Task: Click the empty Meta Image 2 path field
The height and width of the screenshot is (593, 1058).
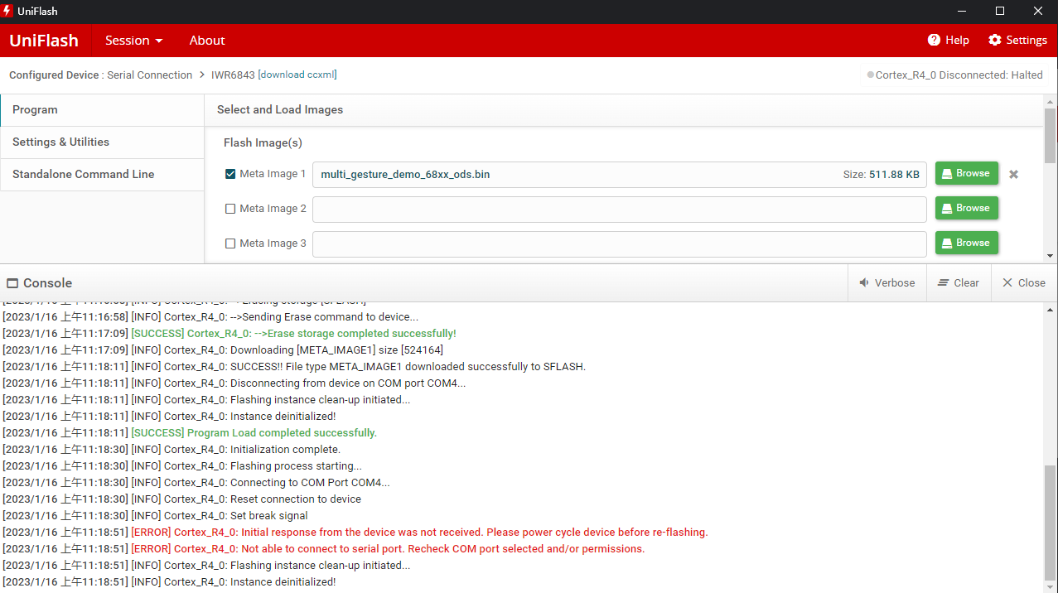Action: pos(619,210)
